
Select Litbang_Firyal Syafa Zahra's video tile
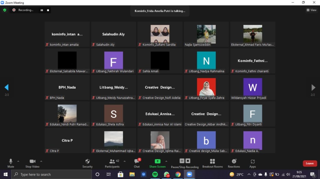(x=206, y=87)
